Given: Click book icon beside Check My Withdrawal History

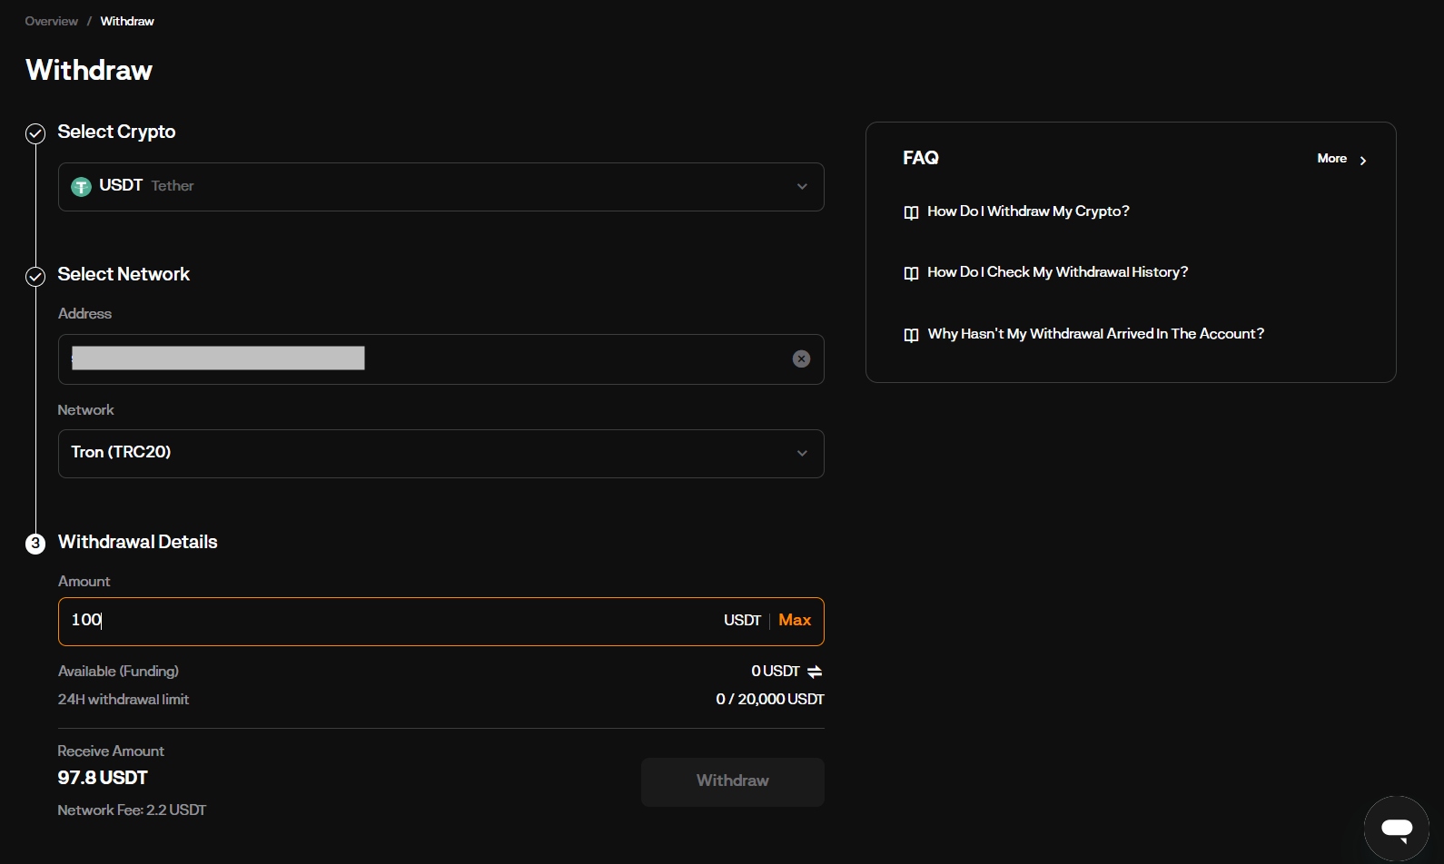Looking at the screenshot, I should (x=911, y=273).
